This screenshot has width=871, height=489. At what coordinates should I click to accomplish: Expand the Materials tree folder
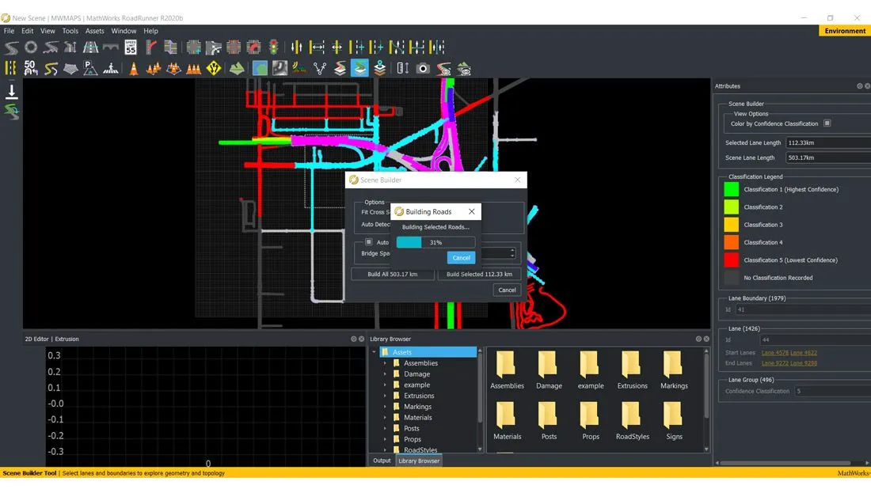tap(385, 418)
